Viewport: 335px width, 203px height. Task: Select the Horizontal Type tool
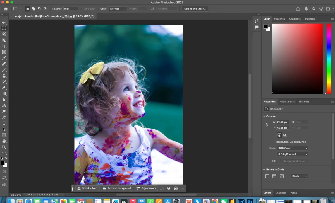[4, 123]
